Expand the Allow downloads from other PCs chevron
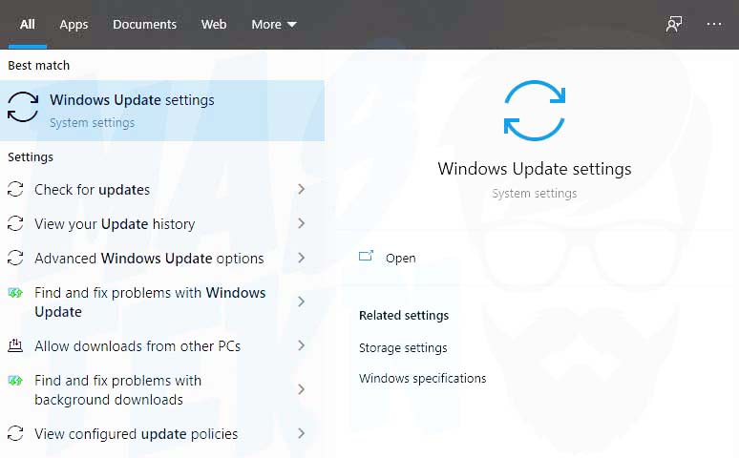Viewport: 739px width, 458px height. pos(301,345)
